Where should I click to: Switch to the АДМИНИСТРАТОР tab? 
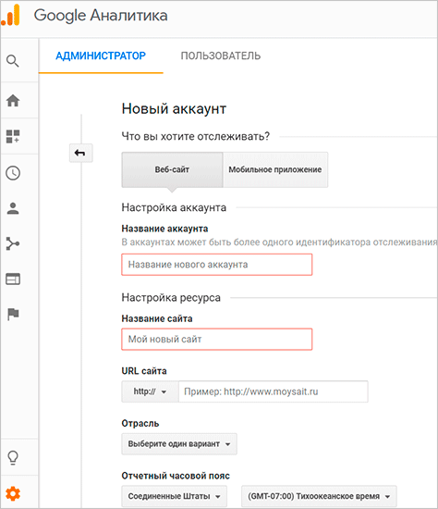coord(101,56)
